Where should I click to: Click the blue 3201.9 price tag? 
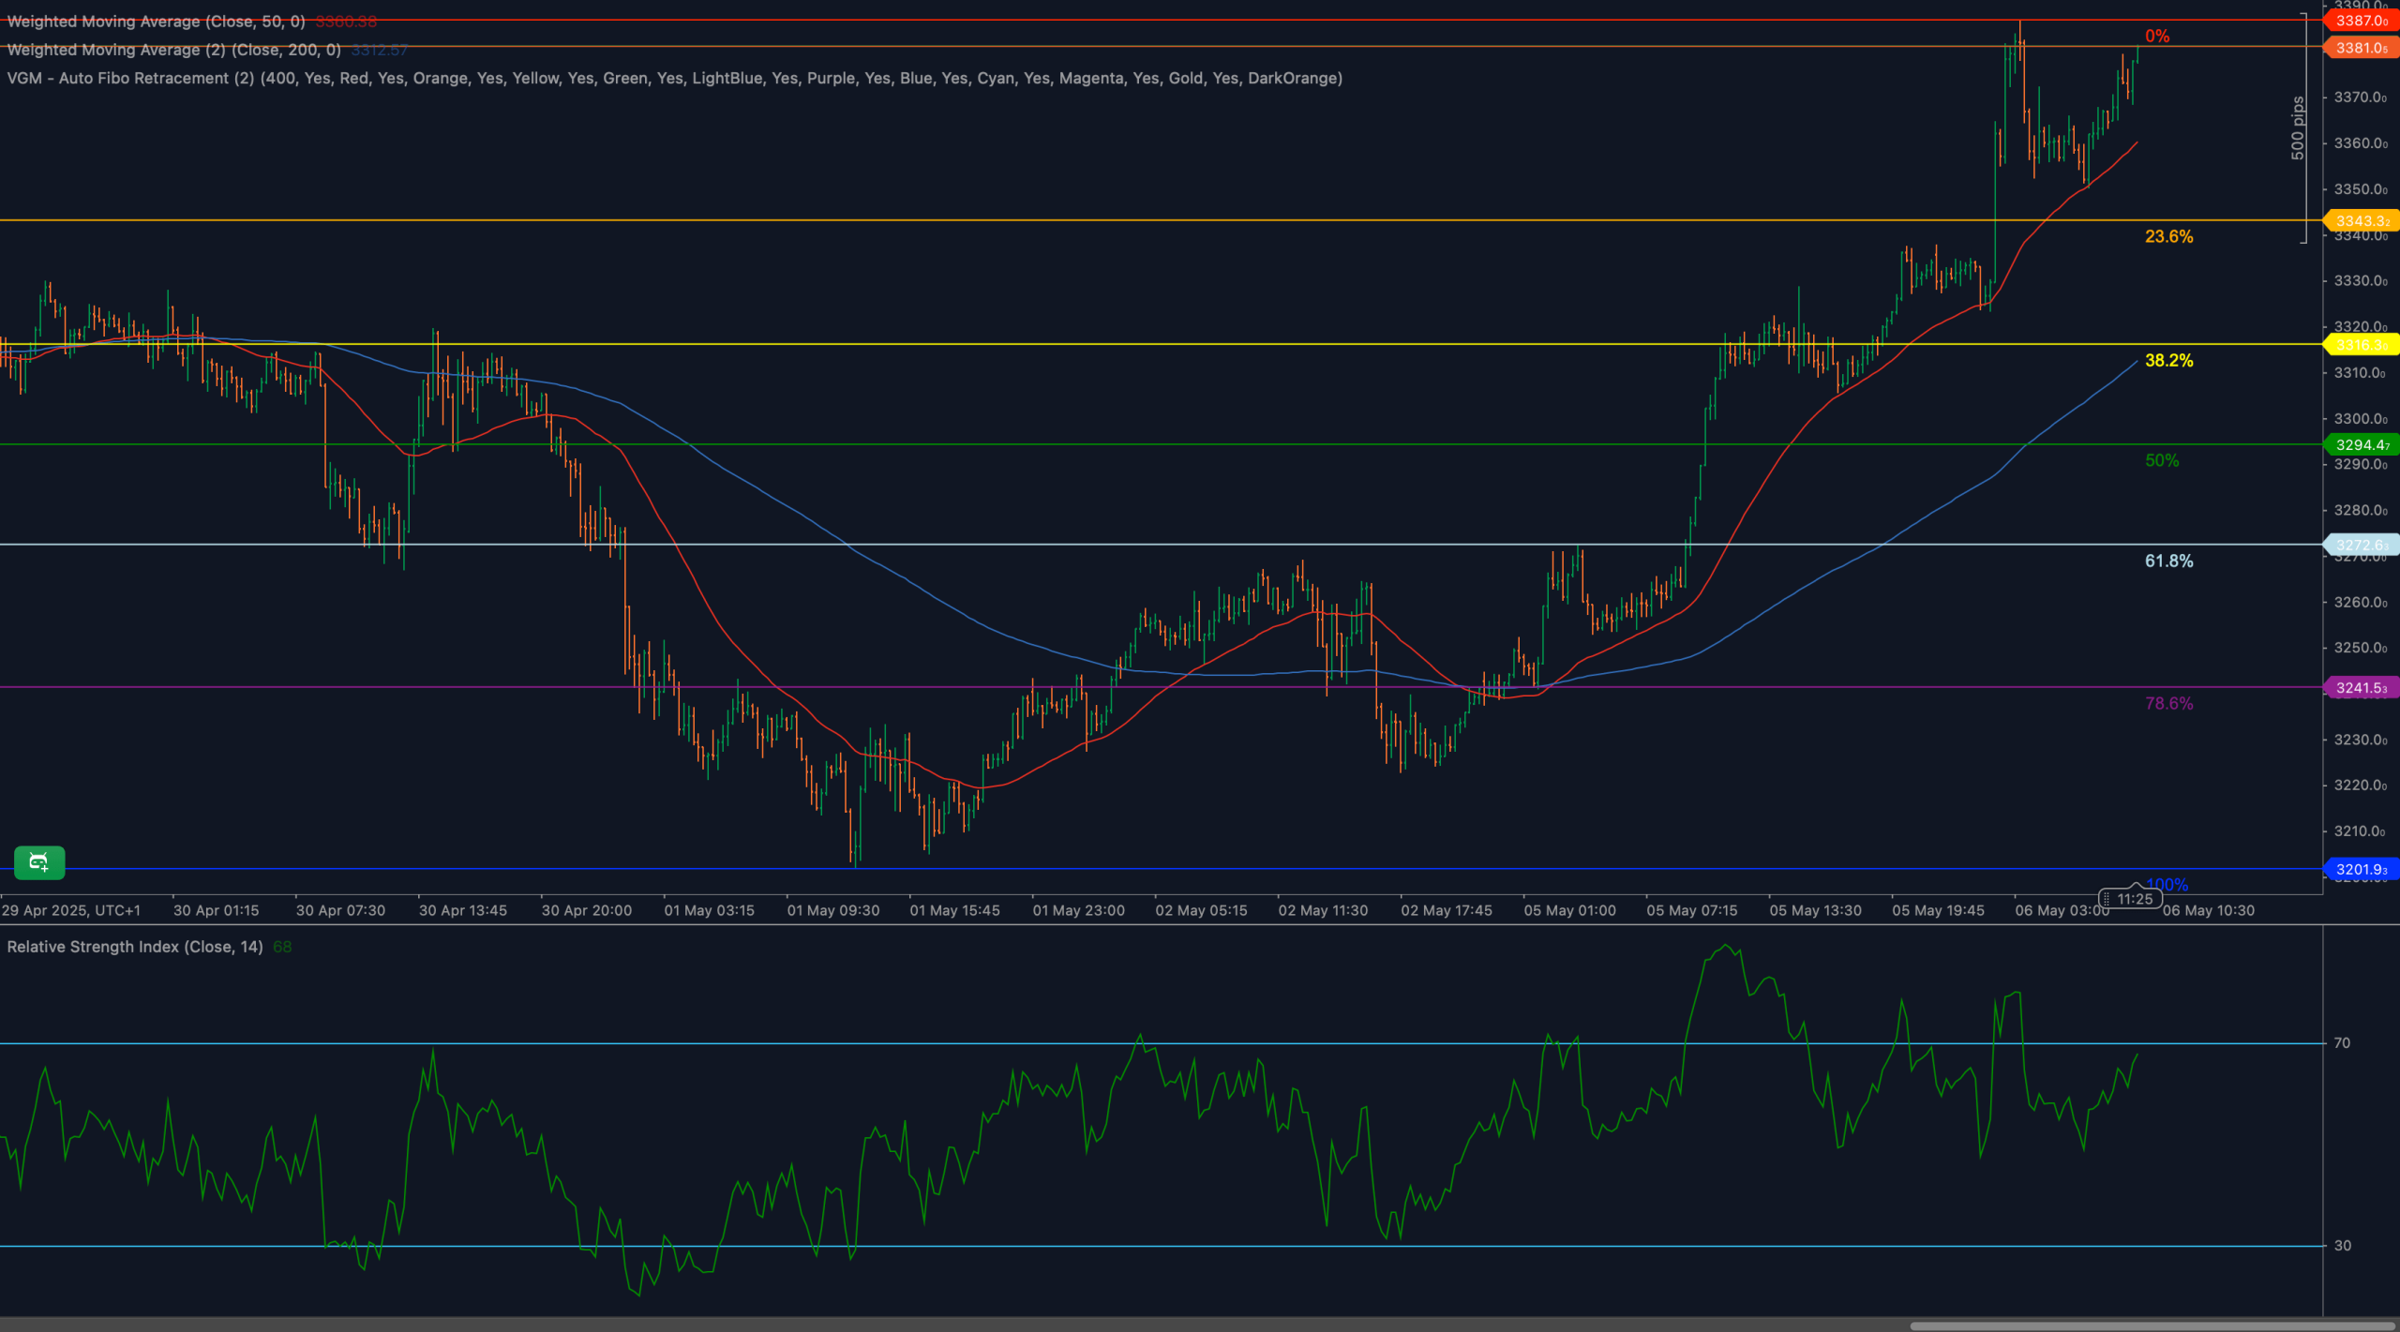(x=2361, y=870)
